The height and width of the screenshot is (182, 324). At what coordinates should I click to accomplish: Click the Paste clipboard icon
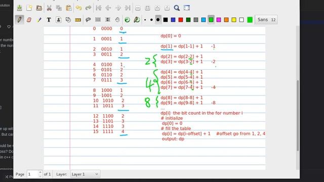point(69,8)
